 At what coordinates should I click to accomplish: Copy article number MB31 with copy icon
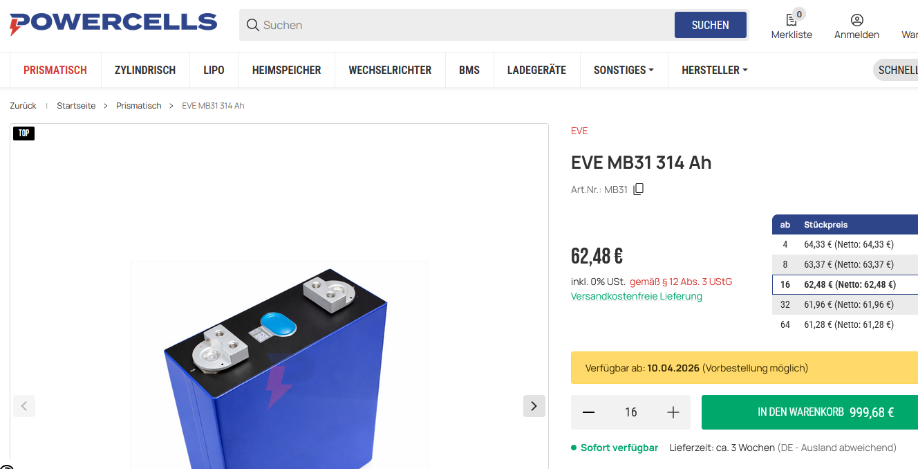pos(638,190)
